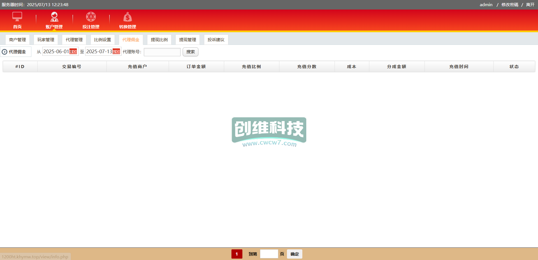Click the 确定 page confirm button

(x=294, y=254)
